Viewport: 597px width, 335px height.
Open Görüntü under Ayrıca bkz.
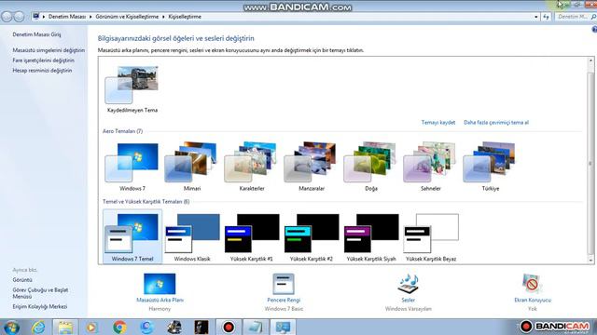[22, 280]
